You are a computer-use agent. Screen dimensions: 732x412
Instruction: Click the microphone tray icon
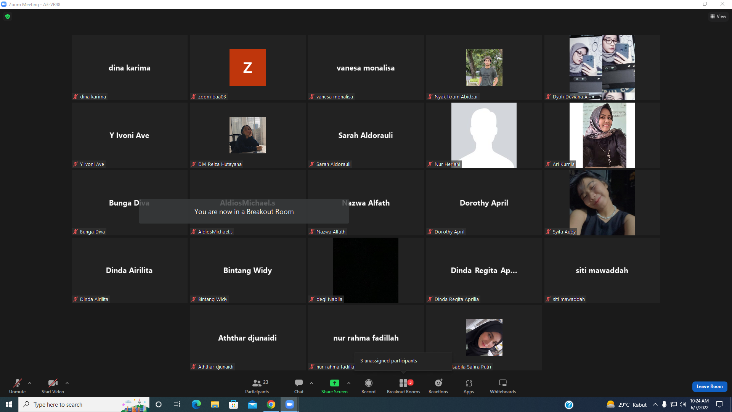coord(664,404)
